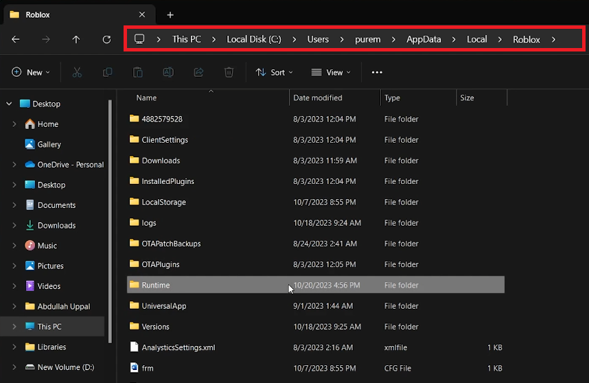Open the Sort options dropdown
The height and width of the screenshot is (383, 589).
click(x=274, y=72)
